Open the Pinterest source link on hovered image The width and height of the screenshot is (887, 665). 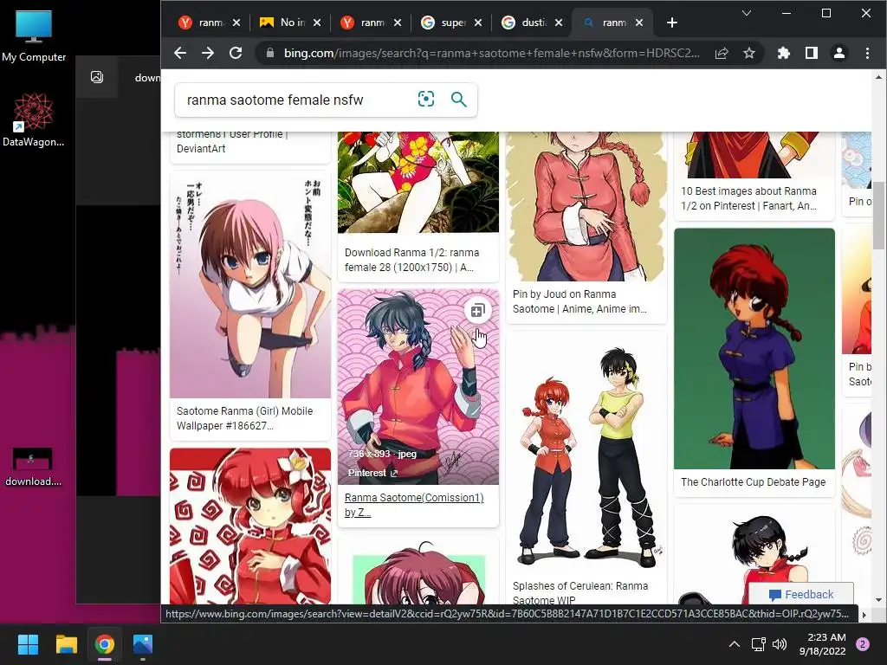coord(372,473)
